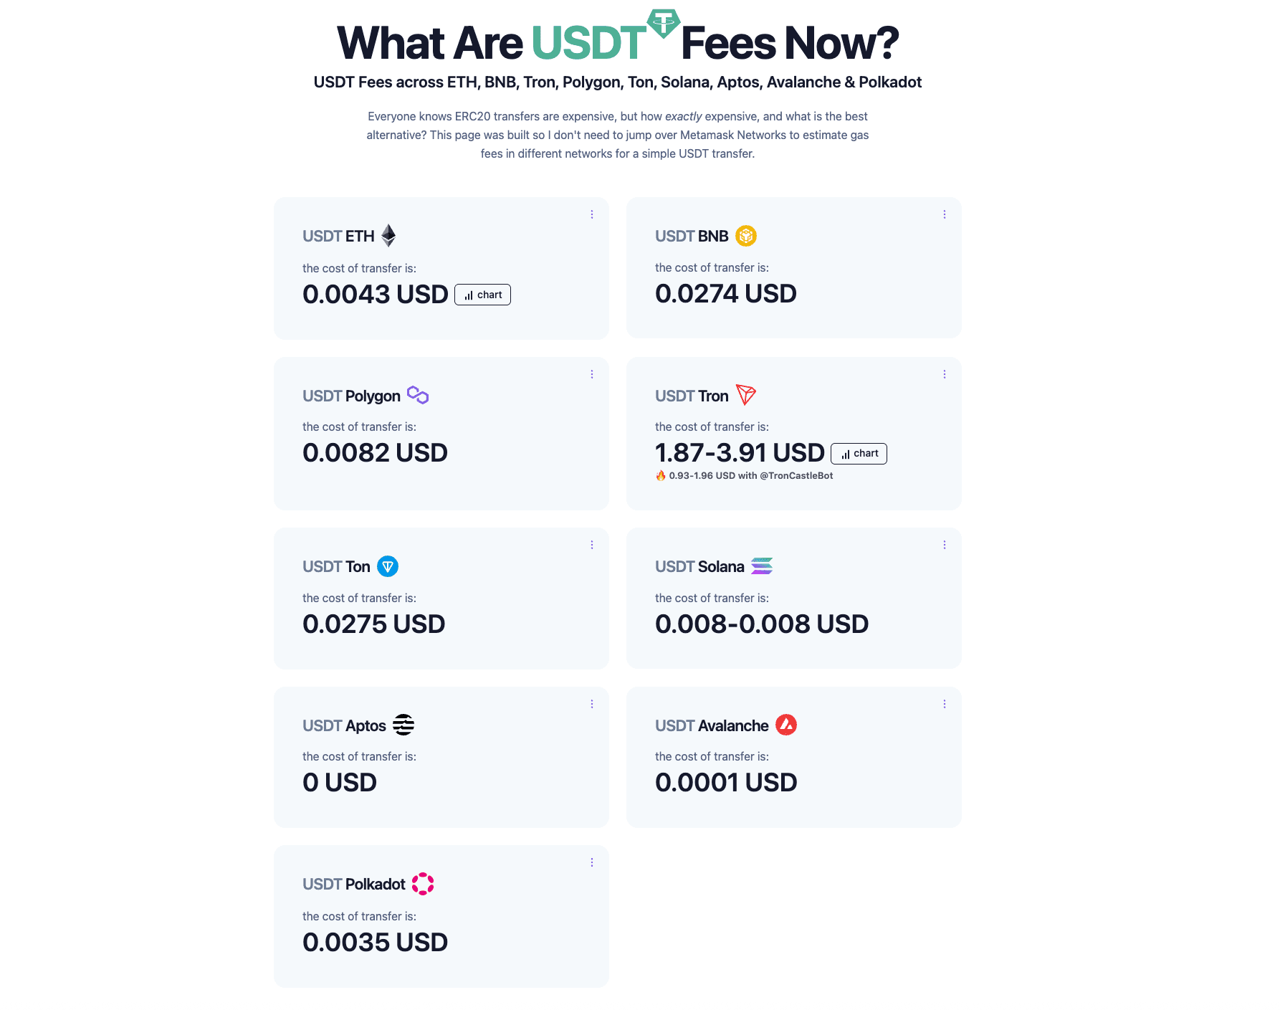This screenshot has width=1280, height=1010.
Task: Click the Ethereum logo on the USDT ETH card
Action: point(388,236)
